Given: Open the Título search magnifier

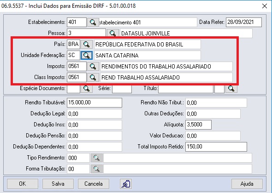Looking at the screenshot, I should click(231, 89).
